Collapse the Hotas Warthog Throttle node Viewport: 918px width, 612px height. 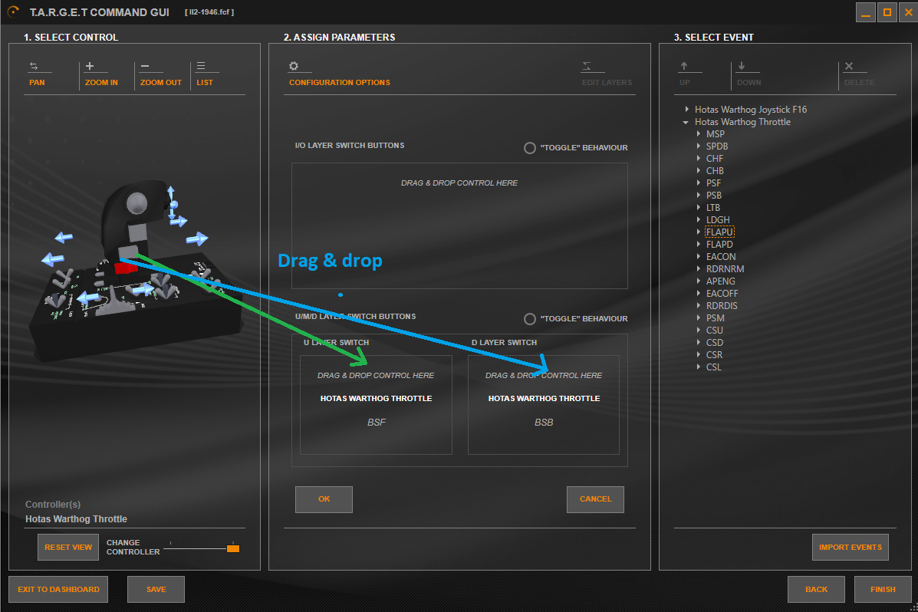[686, 123]
